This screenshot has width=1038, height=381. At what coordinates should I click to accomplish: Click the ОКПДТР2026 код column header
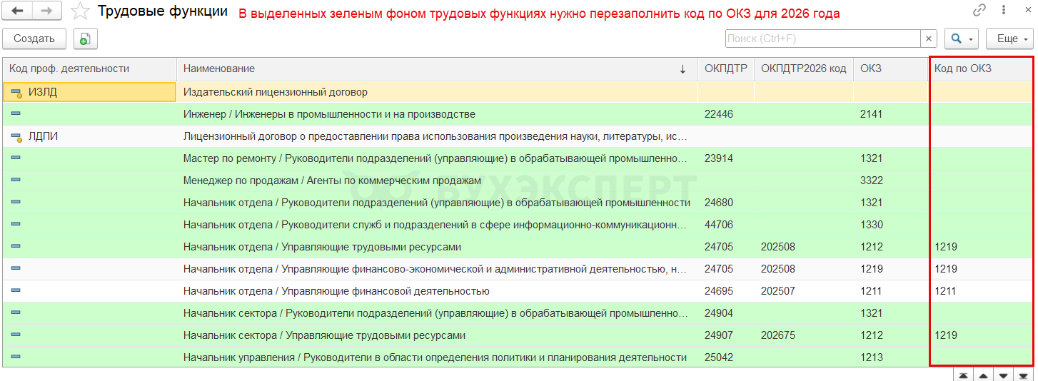803,68
